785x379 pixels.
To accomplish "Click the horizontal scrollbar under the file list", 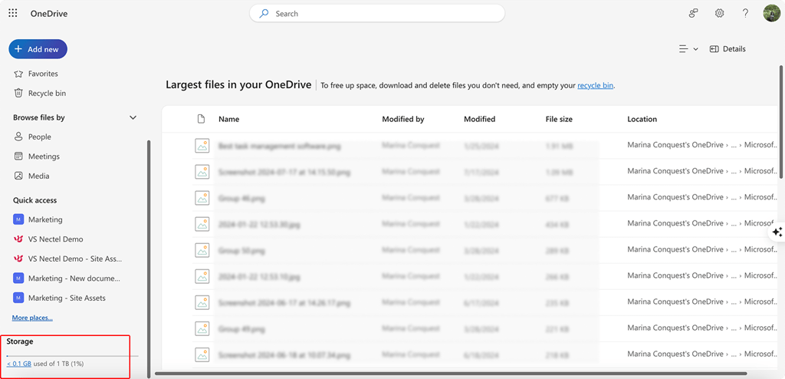I will tap(451, 374).
